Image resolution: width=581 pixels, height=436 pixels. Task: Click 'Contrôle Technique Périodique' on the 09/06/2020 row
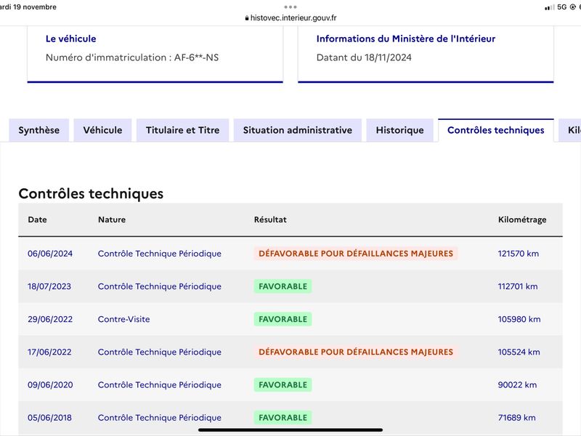click(160, 385)
